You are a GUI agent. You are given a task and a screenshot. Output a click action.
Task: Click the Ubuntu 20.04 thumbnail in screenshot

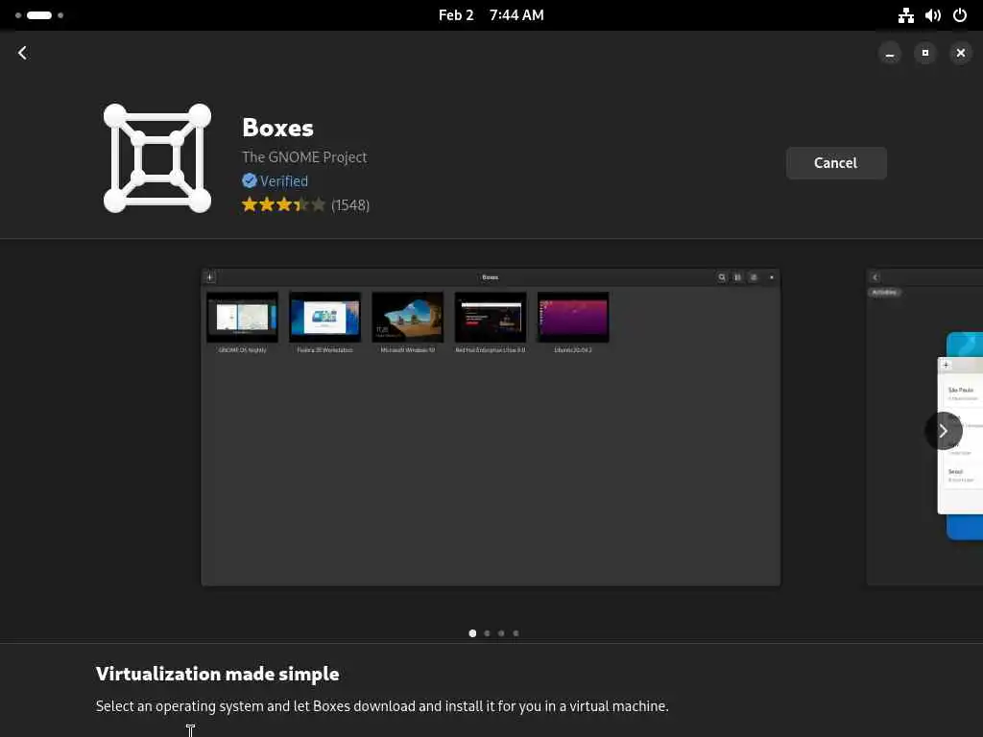pos(573,318)
